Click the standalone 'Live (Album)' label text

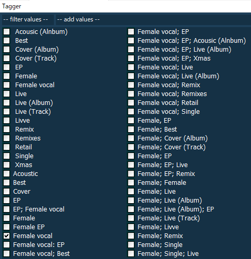point(34,103)
